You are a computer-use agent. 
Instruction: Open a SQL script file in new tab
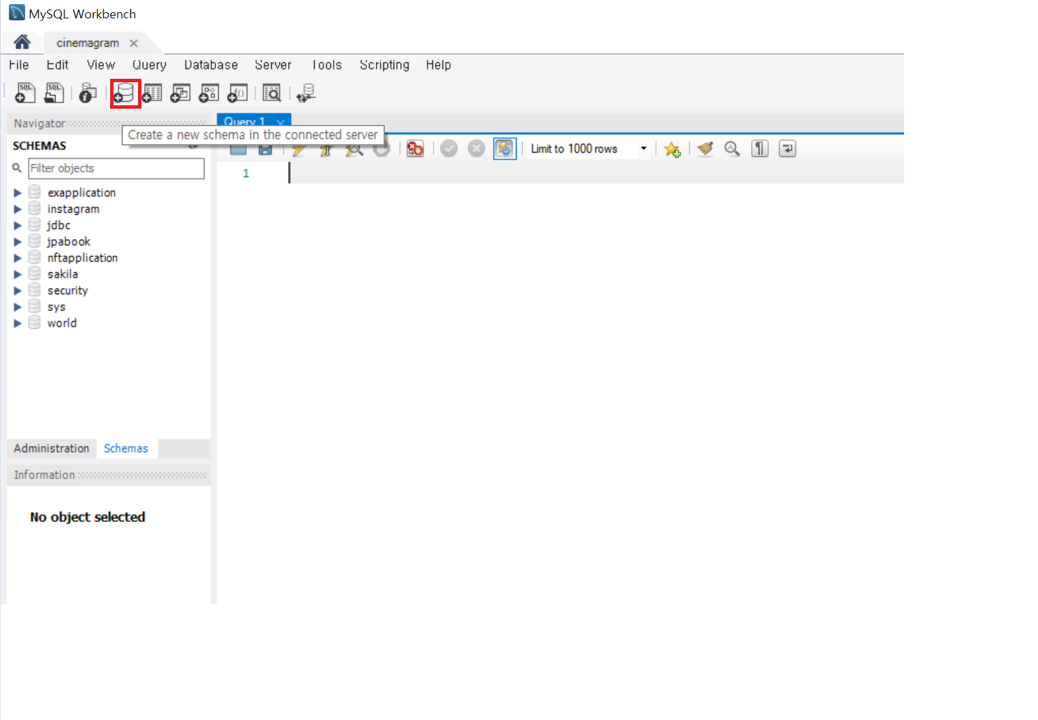tap(54, 93)
